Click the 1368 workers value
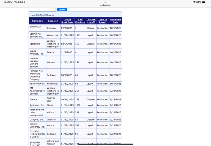The image size is (211, 146). pyautogui.click(x=78, y=105)
